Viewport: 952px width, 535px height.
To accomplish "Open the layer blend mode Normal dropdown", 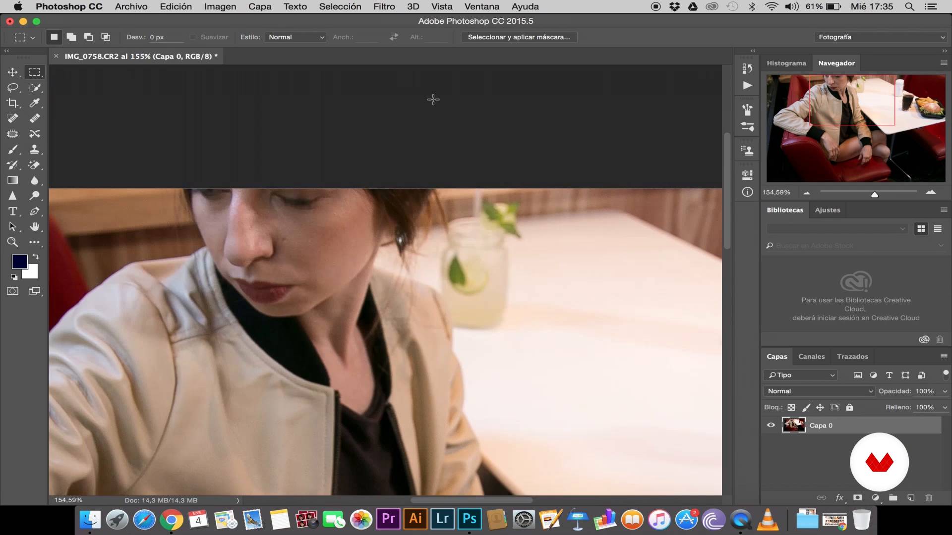I will [x=819, y=391].
